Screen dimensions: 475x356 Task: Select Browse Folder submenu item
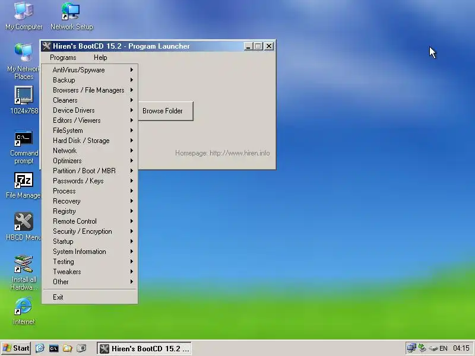click(x=166, y=111)
